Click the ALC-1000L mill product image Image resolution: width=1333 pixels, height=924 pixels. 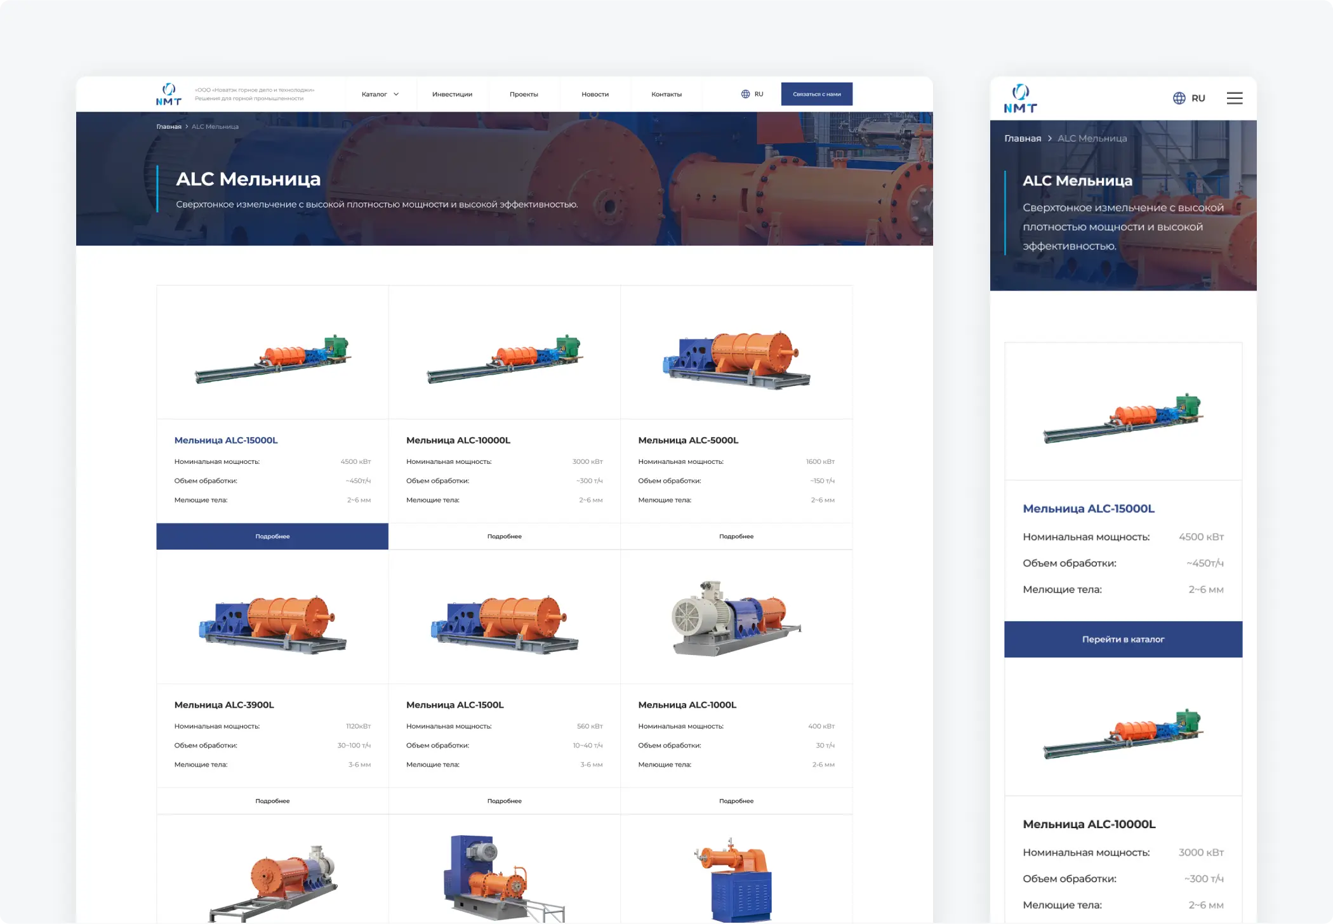click(x=736, y=618)
